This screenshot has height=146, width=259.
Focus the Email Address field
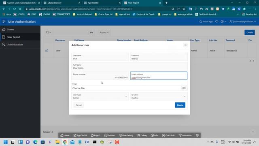point(159,76)
